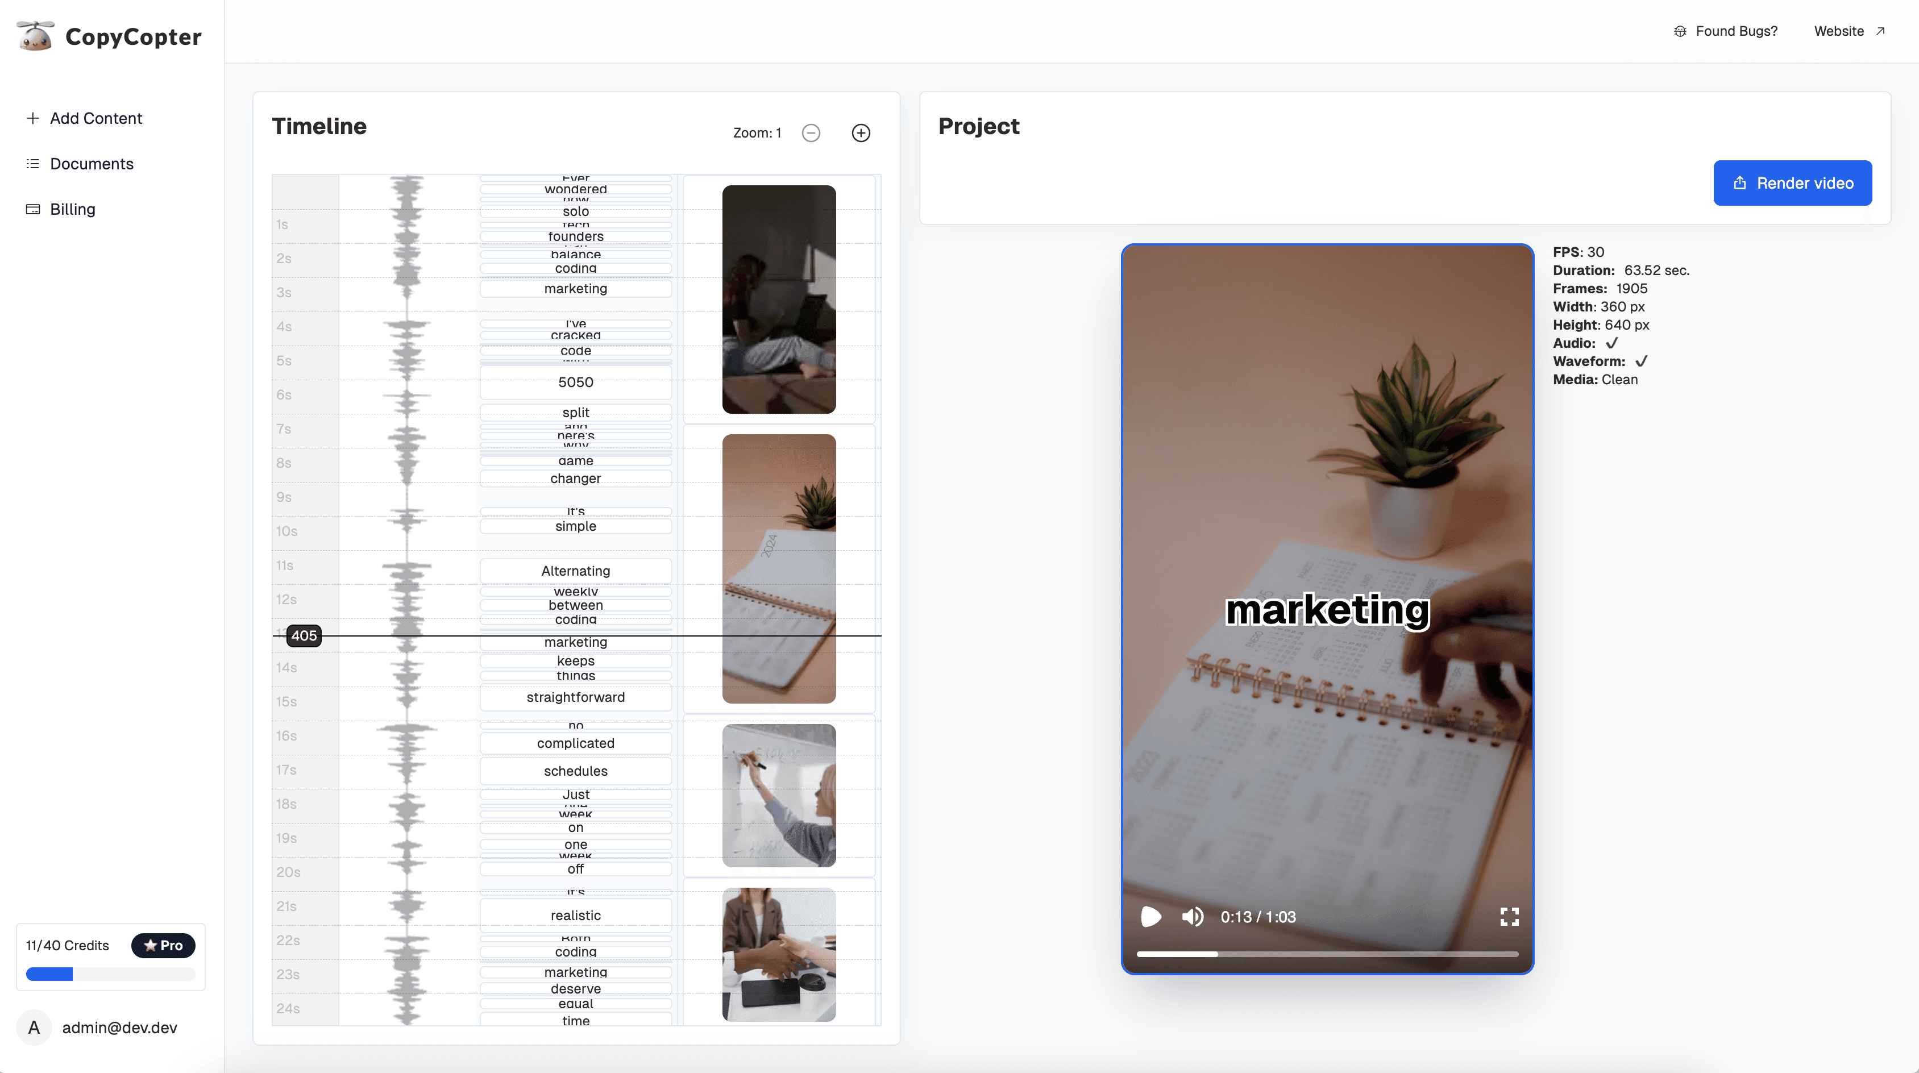Play the video preview
The width and height of the screenshot is (1919, 1073).
1150,917
